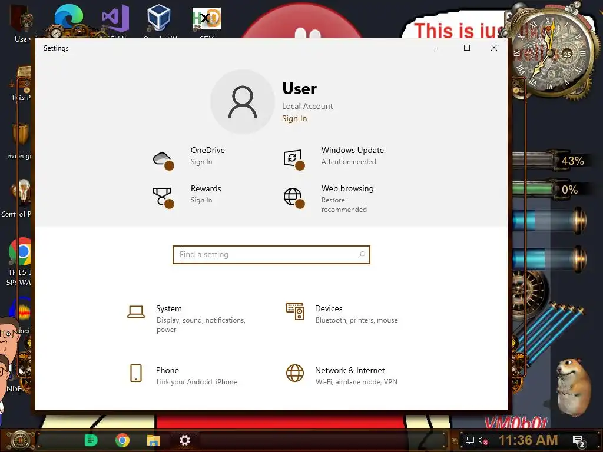The height and width of the screenshot is (452, 603).
Task: Select the Rewards Sign In entry
Action: [x=201, y=200]
